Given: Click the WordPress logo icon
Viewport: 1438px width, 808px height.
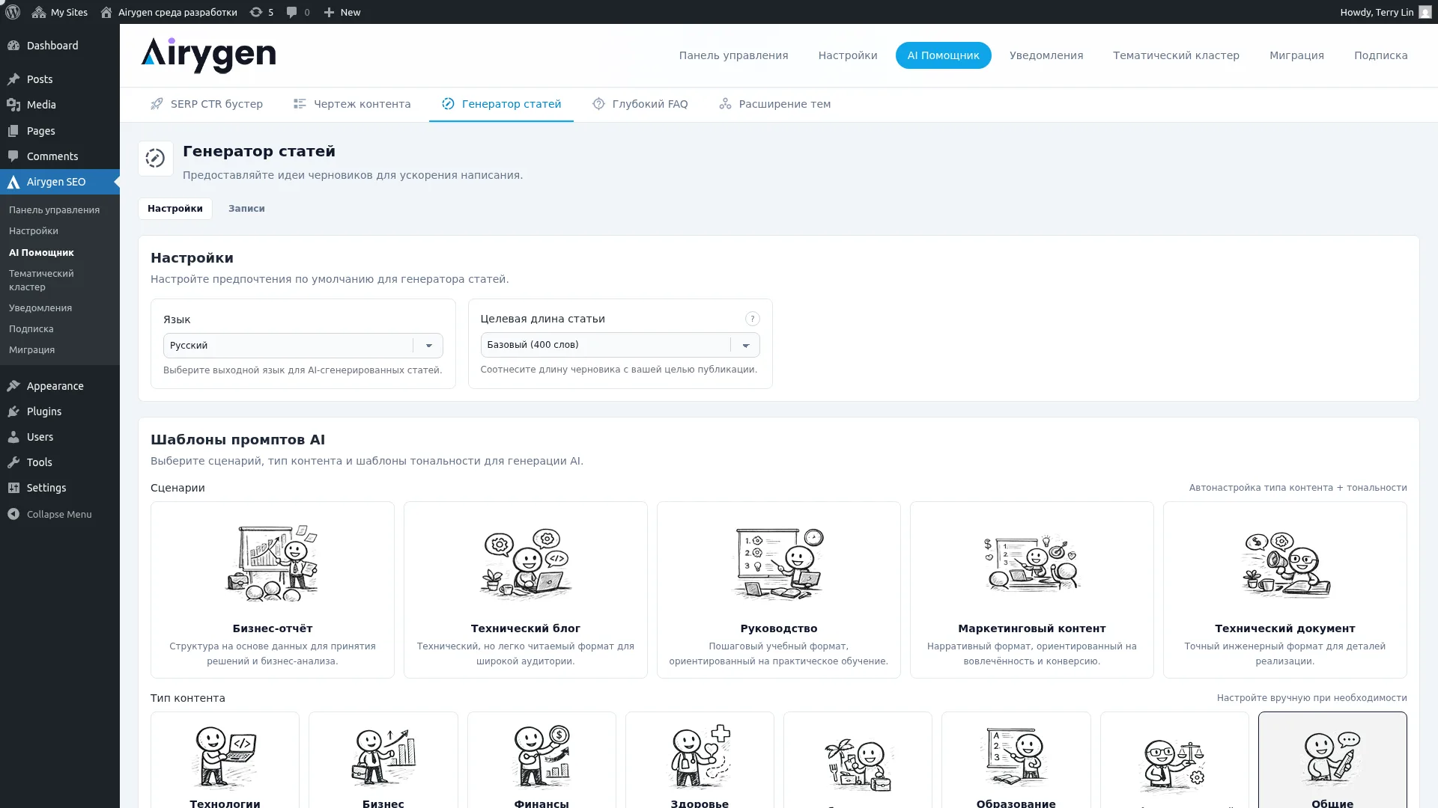Looking at the screenshot, I should click(x=13, y=12).
